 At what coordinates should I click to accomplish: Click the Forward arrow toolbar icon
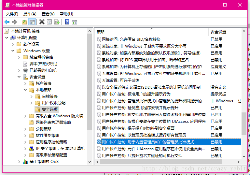[x=14, y=22]
